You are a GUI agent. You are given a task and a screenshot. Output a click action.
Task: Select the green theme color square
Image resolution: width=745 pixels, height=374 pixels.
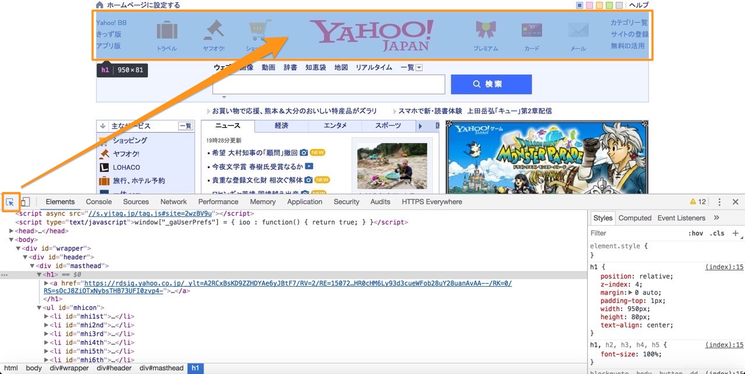(609, 5)
